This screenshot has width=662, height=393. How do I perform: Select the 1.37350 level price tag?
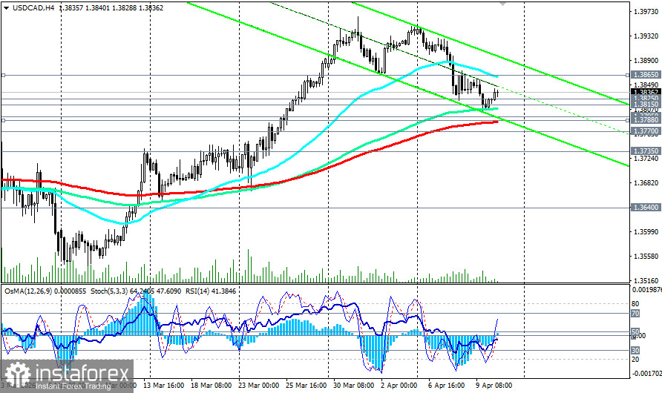[x=646, y=151]
